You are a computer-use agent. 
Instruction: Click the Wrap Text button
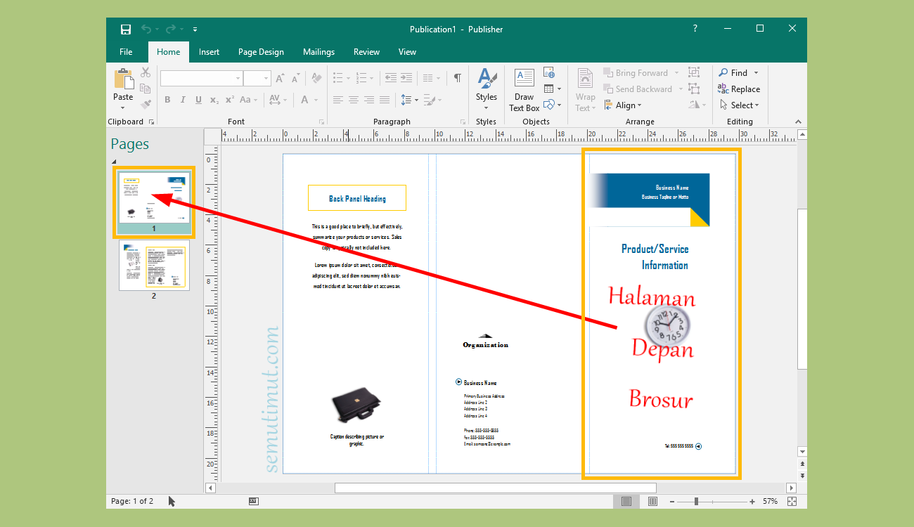click(585, 90)
